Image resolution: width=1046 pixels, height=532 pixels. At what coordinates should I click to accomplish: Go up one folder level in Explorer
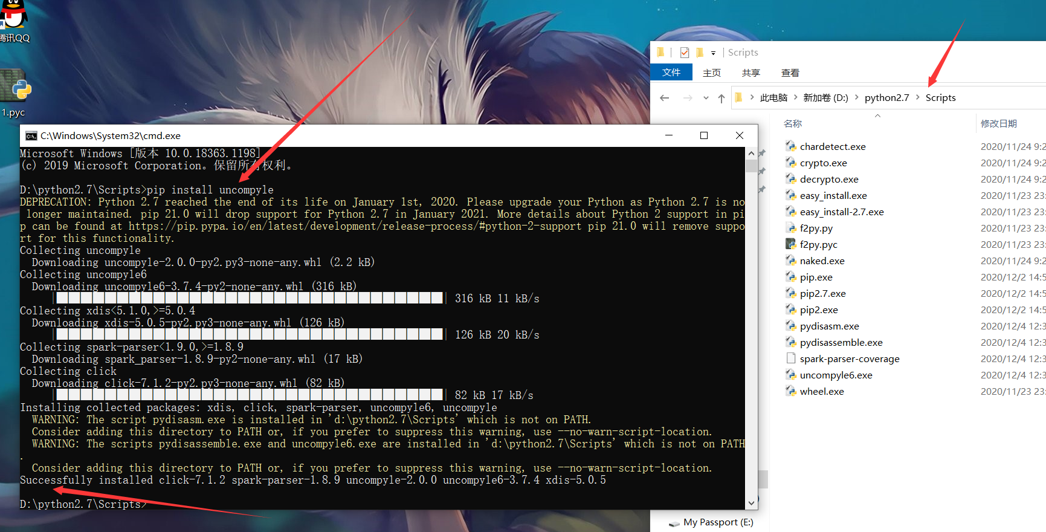tap(721, 98)
